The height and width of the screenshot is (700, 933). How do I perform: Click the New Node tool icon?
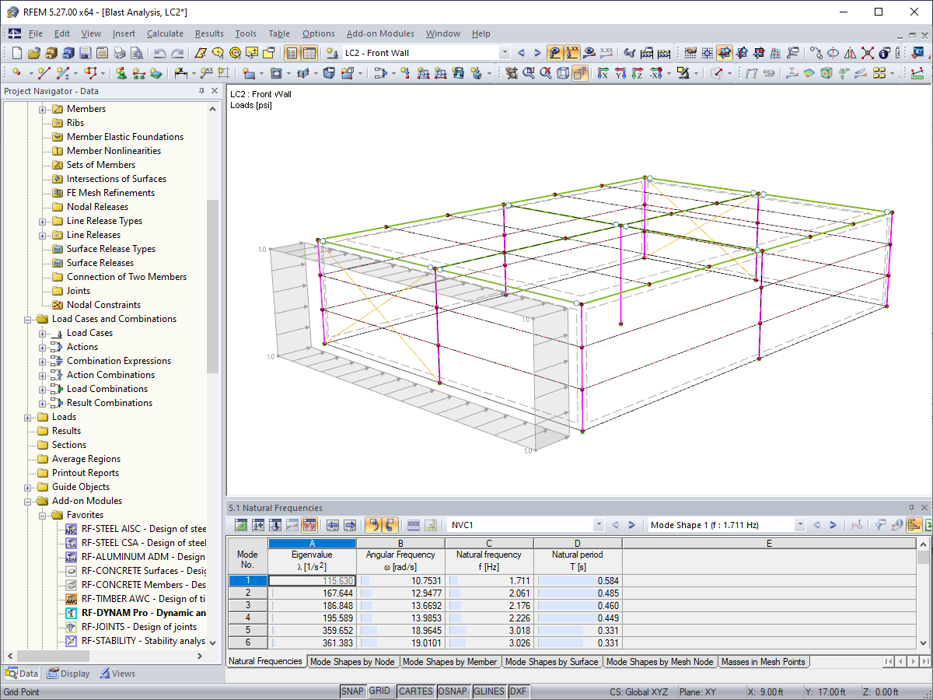[x=16, y=73]
